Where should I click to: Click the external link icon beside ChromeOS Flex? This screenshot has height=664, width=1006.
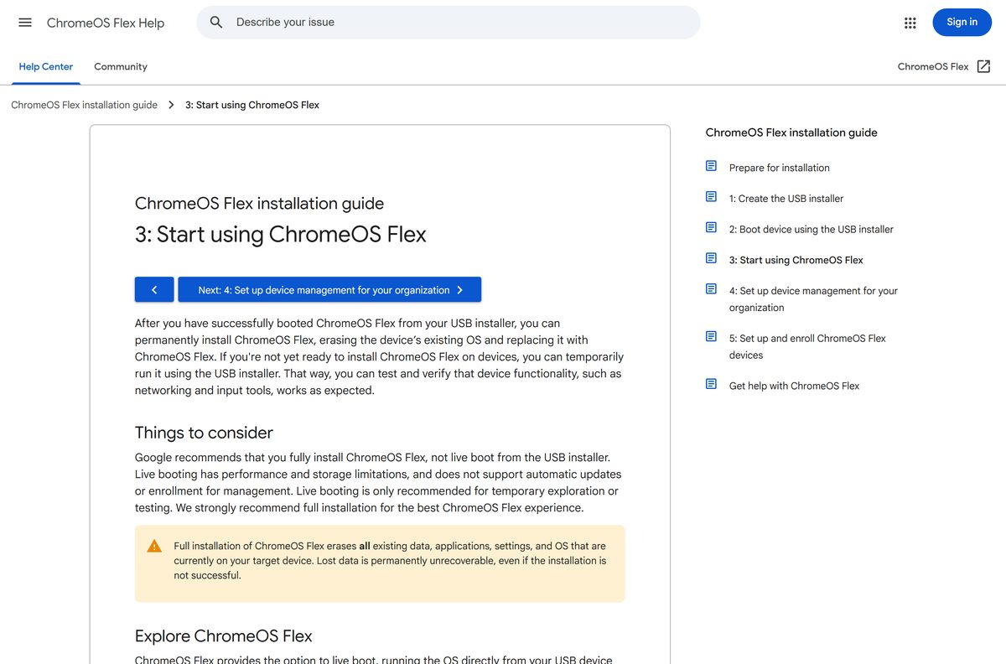tap(984, 66)
